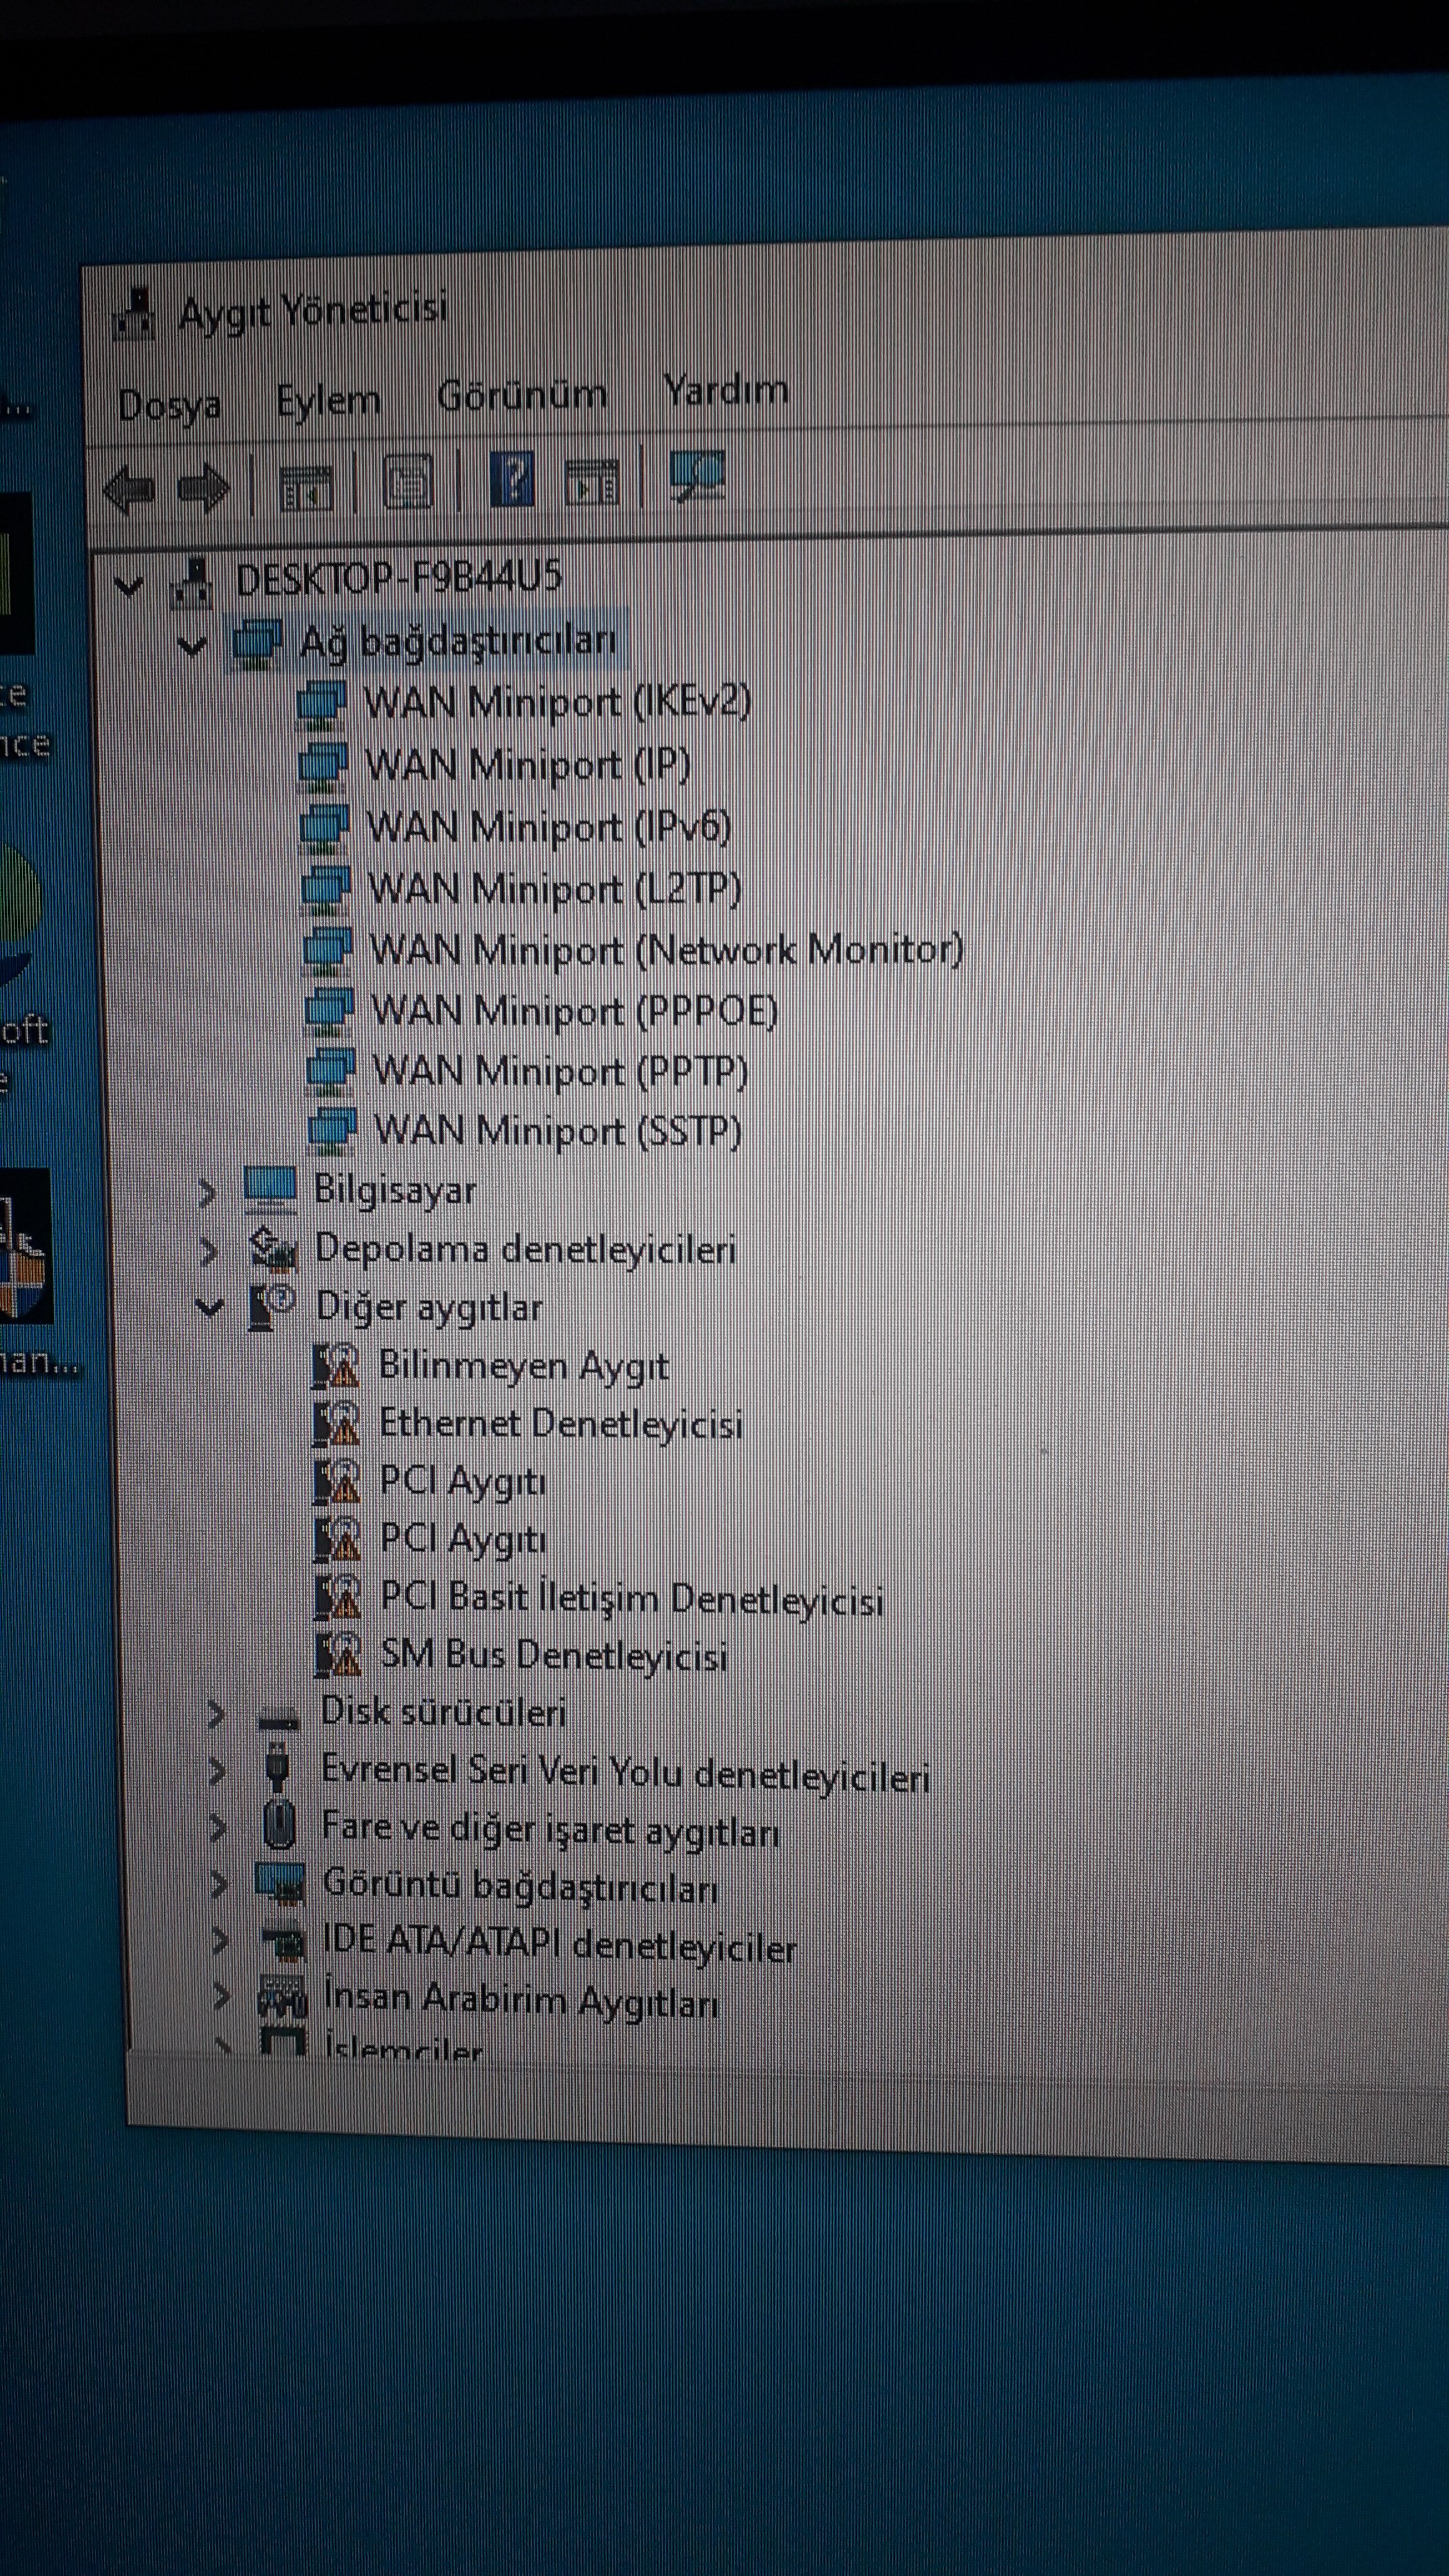Select the DESKTOP-F9B44U5 computer name
Image resolution: width=1449 pixels, height=2576 pixels.
pyautogui.click(x=398, y=578)
